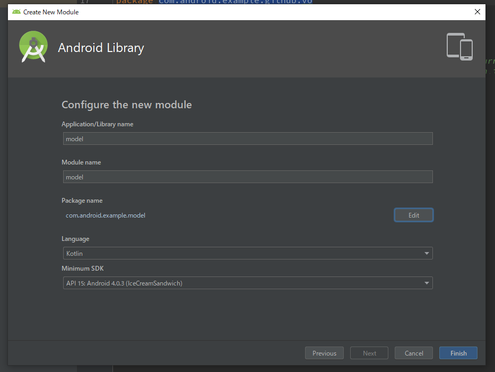This screenshot has height=372, width=495.
Task: Click the com.android.example.model package text
Action: click(106, 215)
